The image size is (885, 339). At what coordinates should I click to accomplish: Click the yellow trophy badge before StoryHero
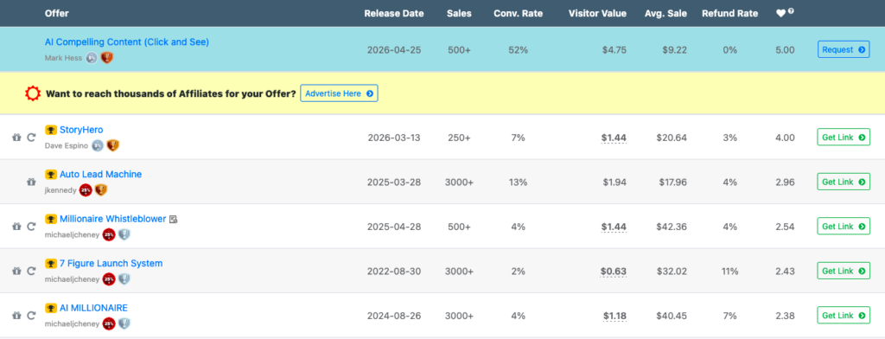(51, 130)
